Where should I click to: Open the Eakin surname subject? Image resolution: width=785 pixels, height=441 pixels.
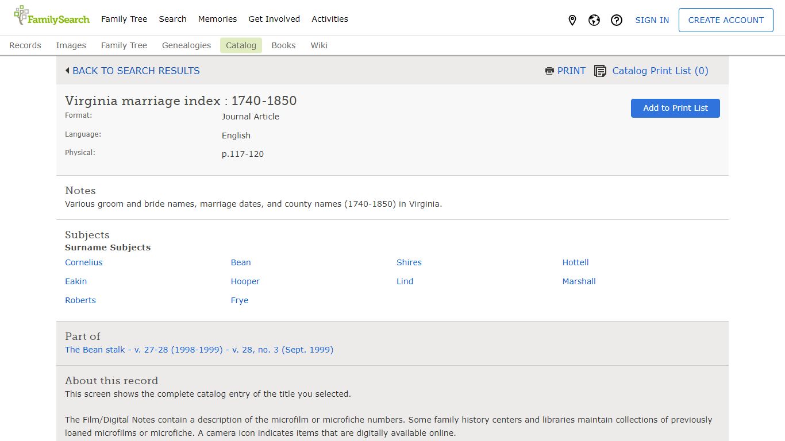coord(76,281)
